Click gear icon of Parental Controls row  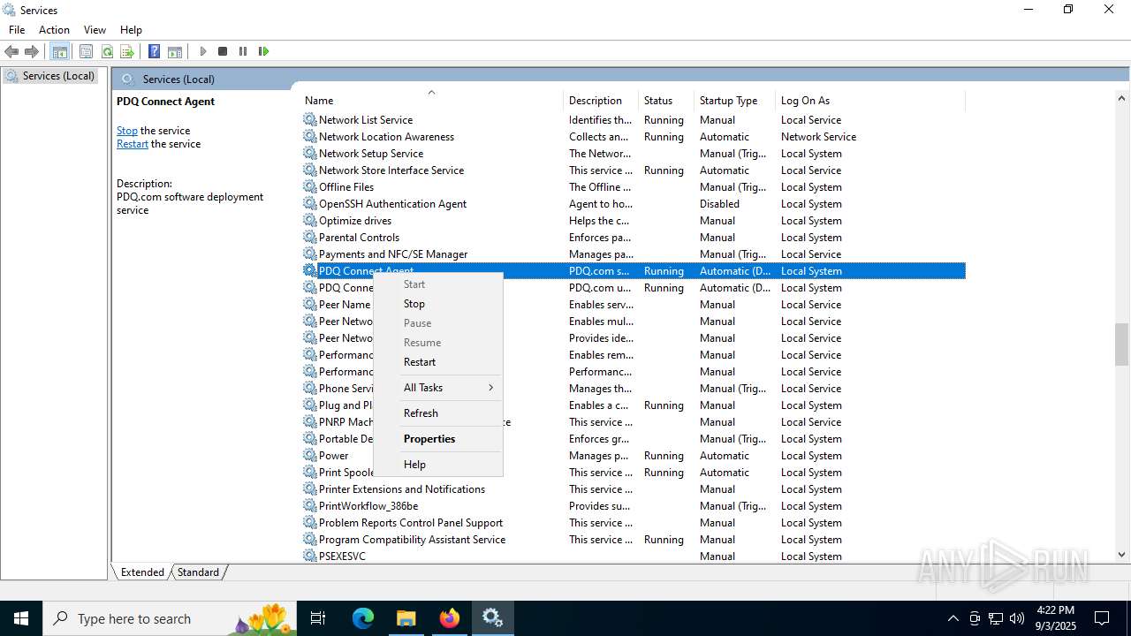coord(309,237)
